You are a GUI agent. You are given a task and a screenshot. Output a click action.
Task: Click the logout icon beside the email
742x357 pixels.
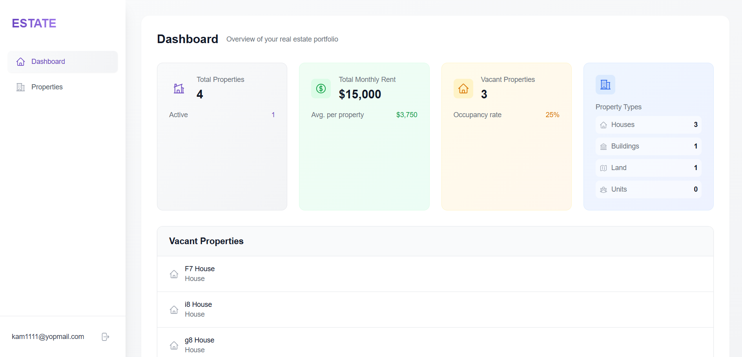coord(105,337)
